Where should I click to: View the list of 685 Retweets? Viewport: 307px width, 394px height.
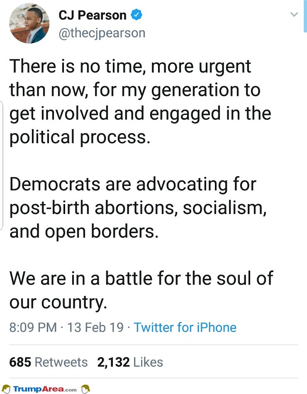48,362
